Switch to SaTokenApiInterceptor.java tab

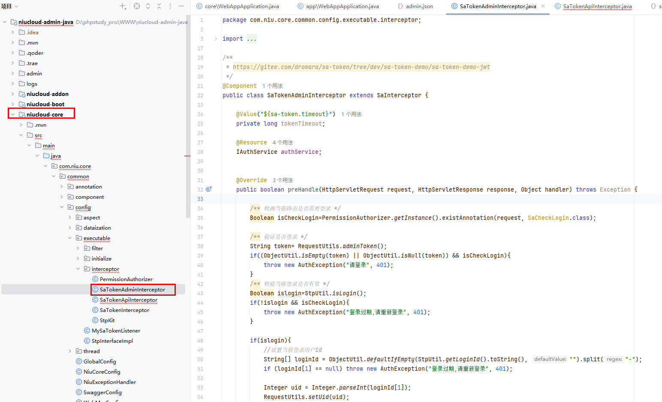597,6
